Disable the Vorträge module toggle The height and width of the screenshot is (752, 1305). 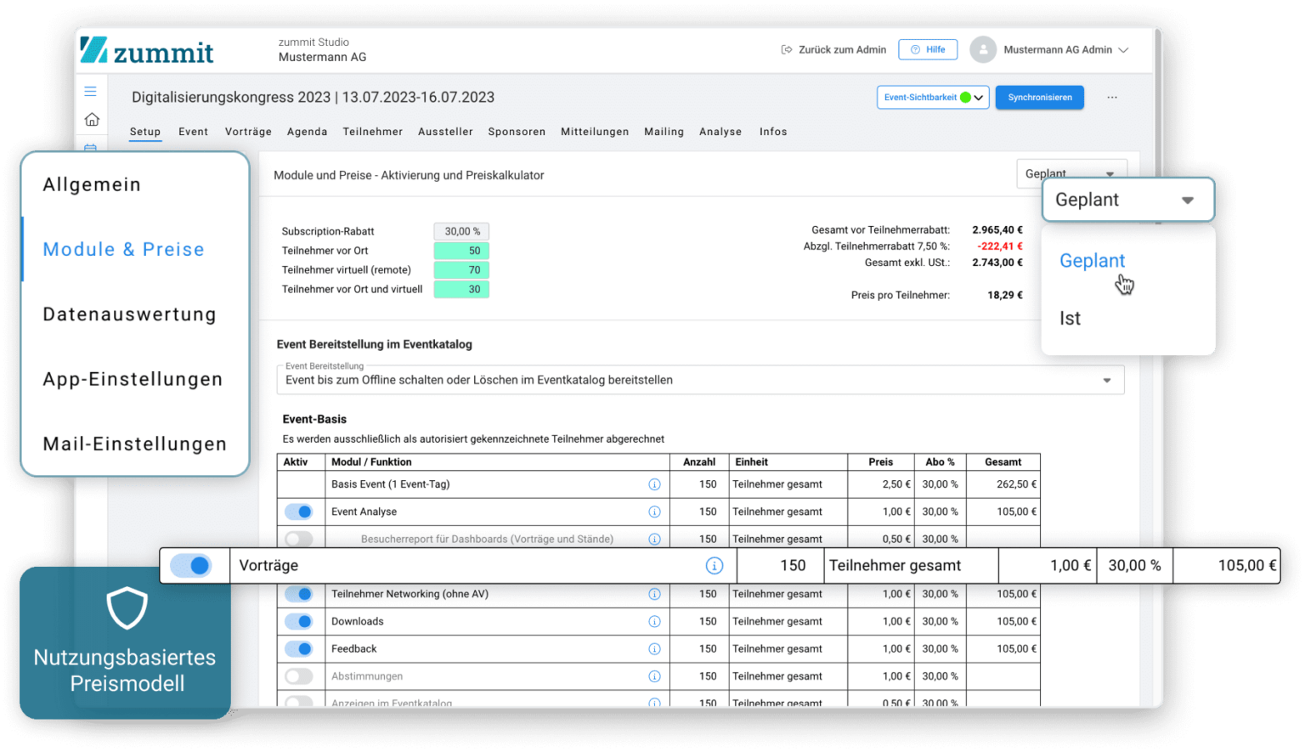coord(193,565)
